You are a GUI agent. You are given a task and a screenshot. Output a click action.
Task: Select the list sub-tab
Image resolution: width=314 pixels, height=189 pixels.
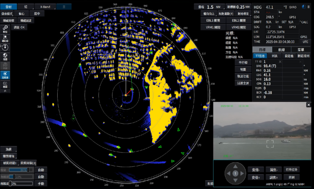point(274,56)
